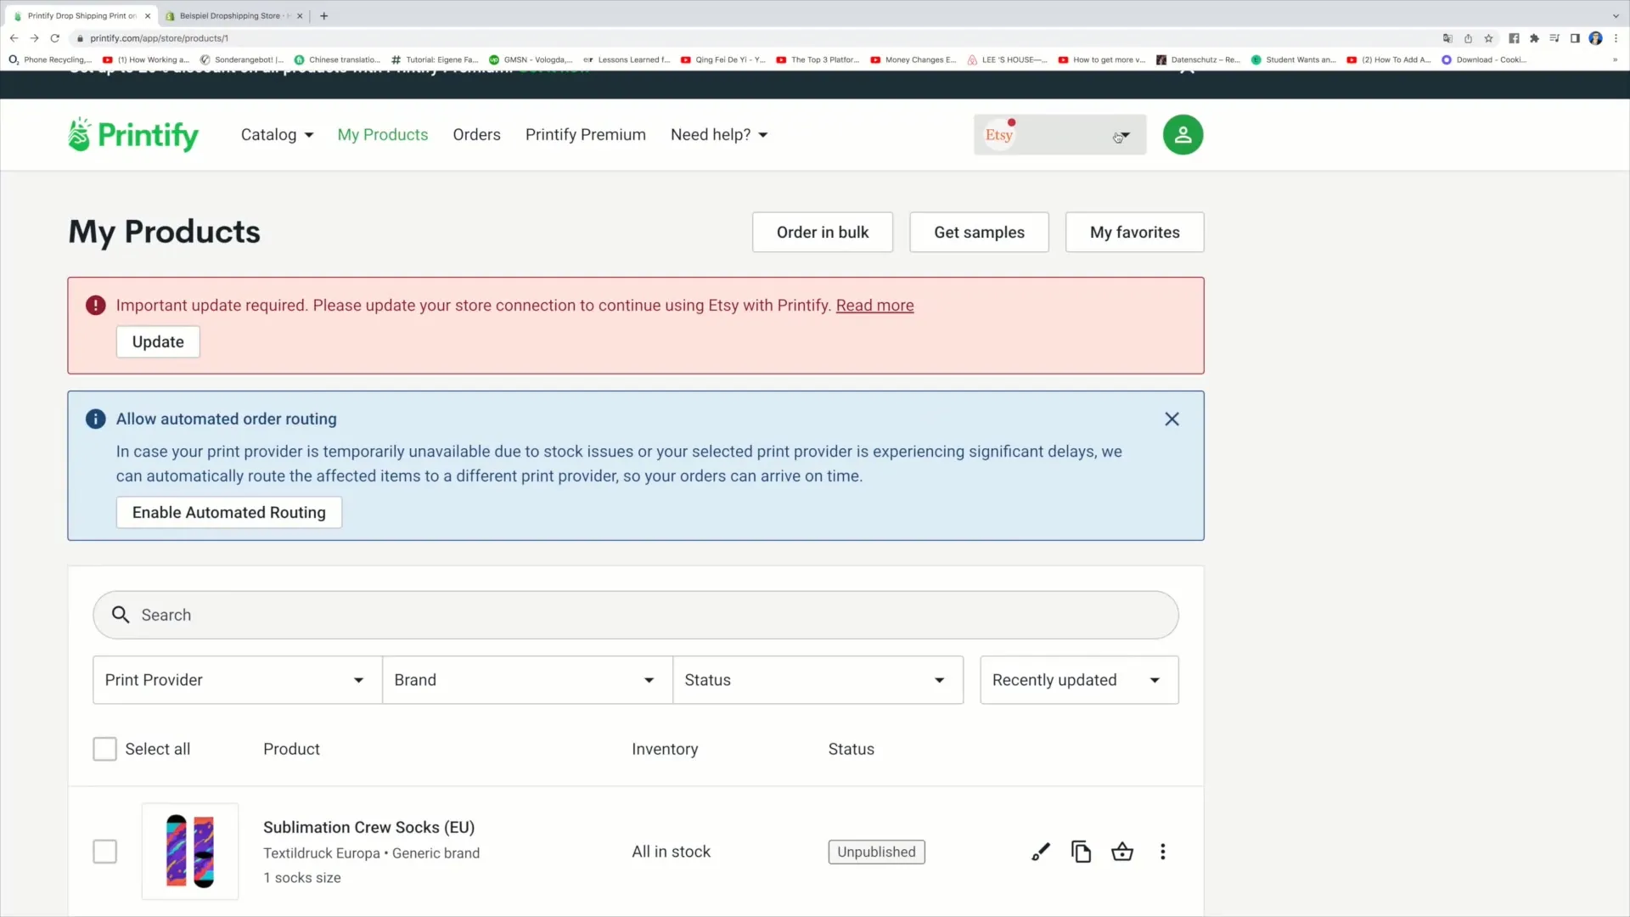Switch to the My Products tab

(382, 133)
